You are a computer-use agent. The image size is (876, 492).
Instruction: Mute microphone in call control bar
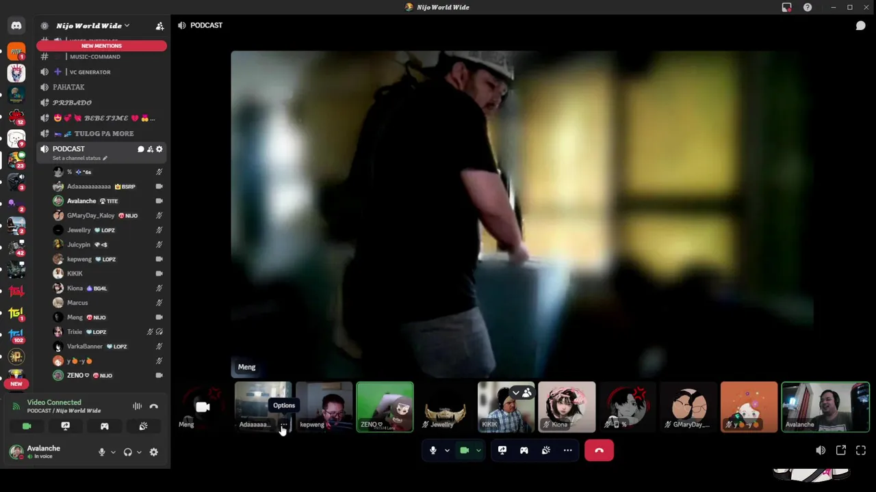coord(433,450)
